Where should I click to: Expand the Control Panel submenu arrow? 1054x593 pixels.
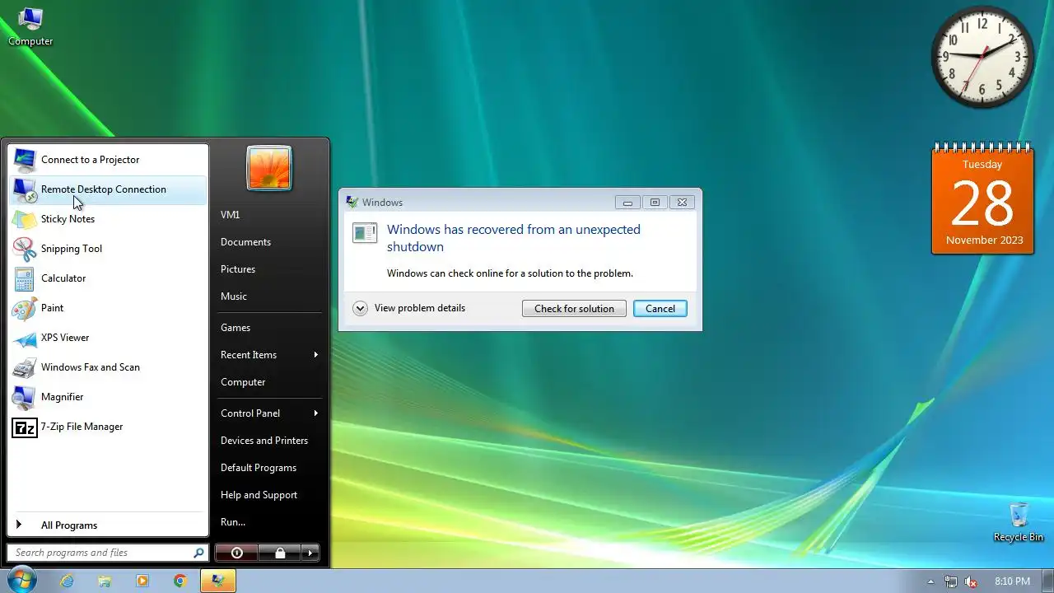click(x=315, y=413)
